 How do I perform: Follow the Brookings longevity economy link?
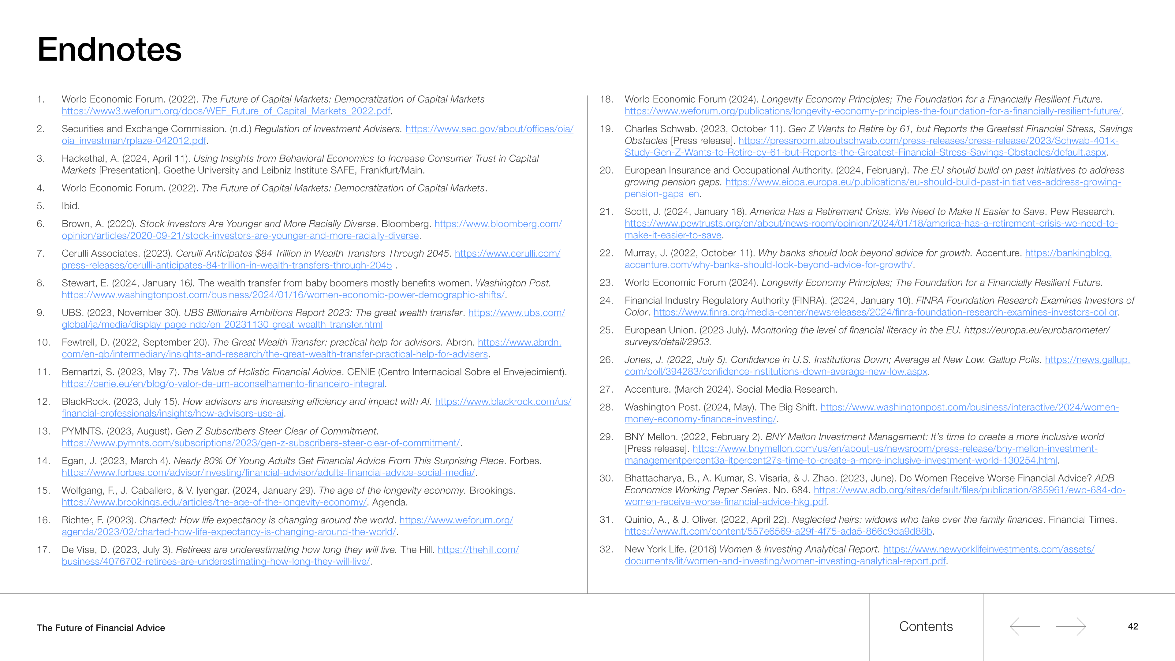tap(214, 503)
